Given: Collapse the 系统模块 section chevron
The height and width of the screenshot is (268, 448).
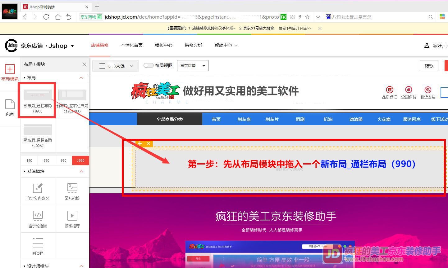Looking at the screenshot, I should (81, 171).
